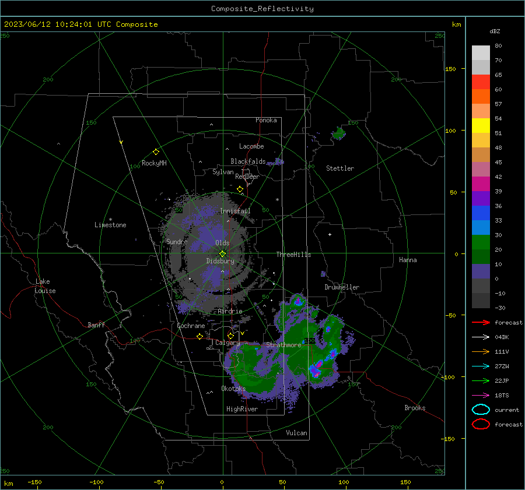Viewport: 525px width, 490px height.
Task: Click the Blackfalds label
Action: pos(248,161)
